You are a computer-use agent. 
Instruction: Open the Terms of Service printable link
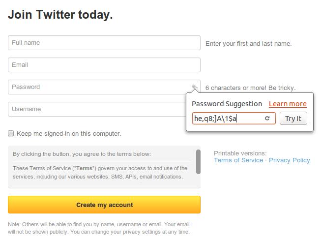[x=238, y=160]
